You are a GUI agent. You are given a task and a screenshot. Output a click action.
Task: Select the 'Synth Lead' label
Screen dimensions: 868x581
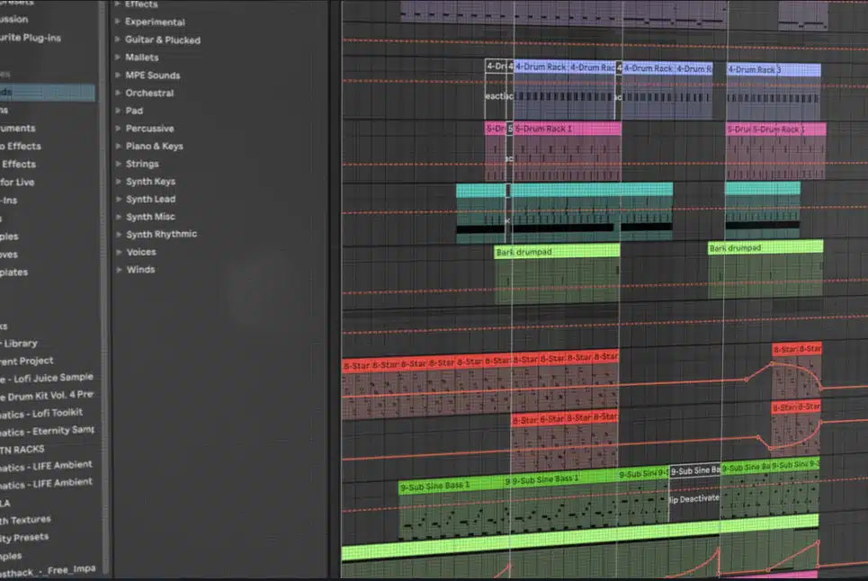[150, 199]
